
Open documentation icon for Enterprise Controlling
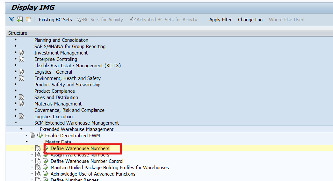click(22, 59)
